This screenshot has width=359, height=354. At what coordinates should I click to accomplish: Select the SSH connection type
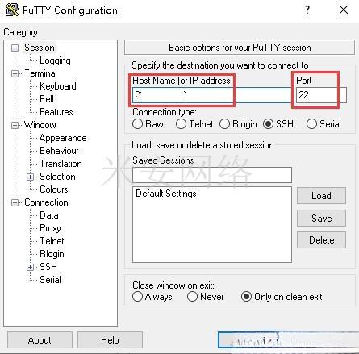pos(268,124)
